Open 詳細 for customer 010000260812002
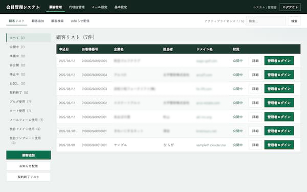The image size is (307, 192). tap(255, 103)
